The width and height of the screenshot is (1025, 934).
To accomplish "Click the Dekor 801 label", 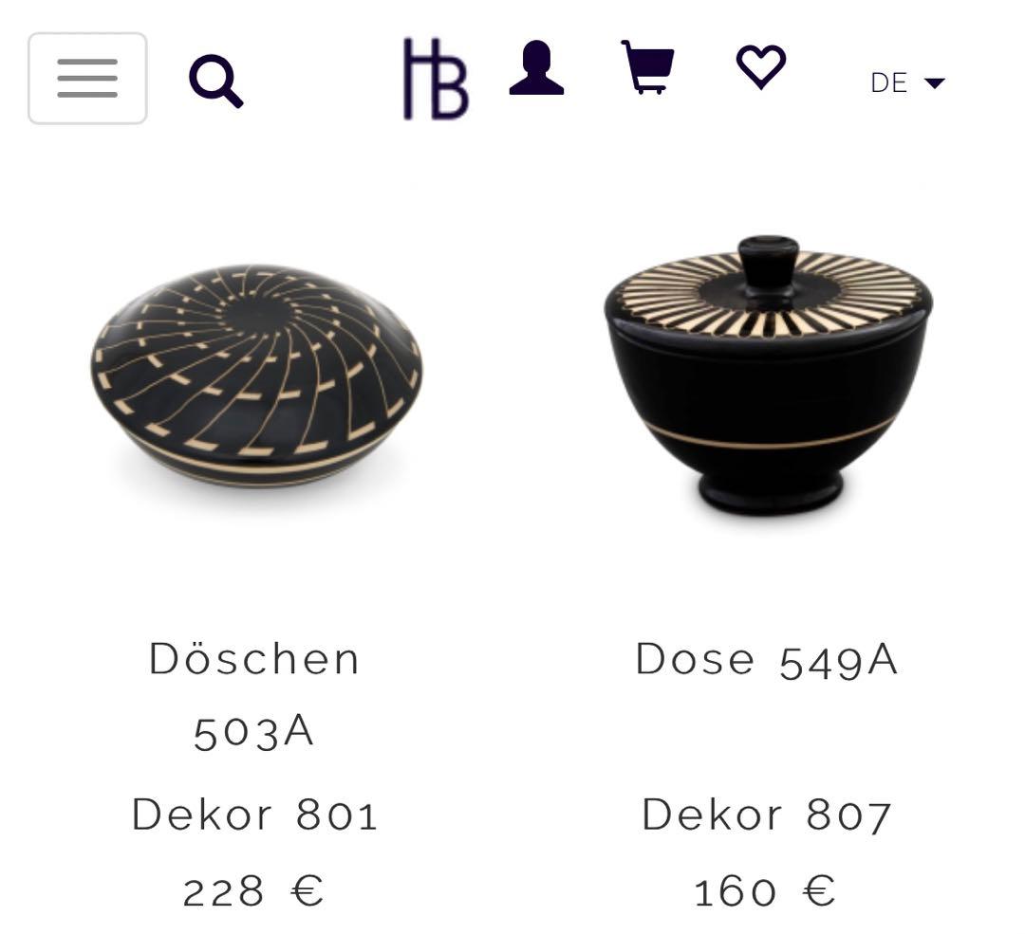I will 255,815.
